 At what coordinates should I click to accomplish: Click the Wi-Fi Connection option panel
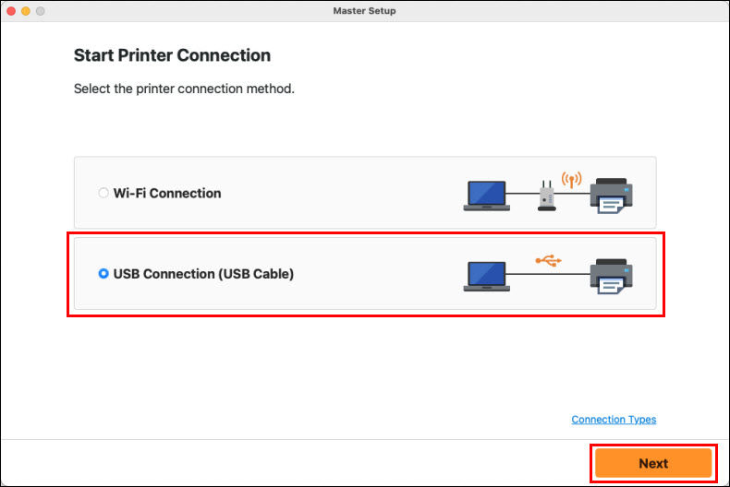(365, 193)
